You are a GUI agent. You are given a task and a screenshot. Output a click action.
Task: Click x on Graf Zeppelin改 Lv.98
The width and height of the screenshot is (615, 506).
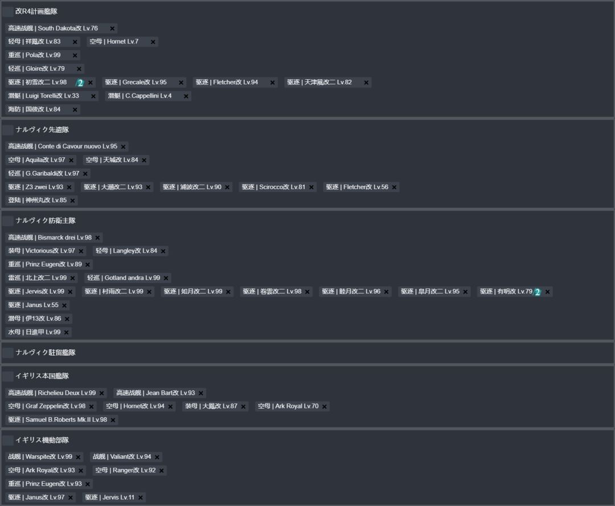coord(91,407)
